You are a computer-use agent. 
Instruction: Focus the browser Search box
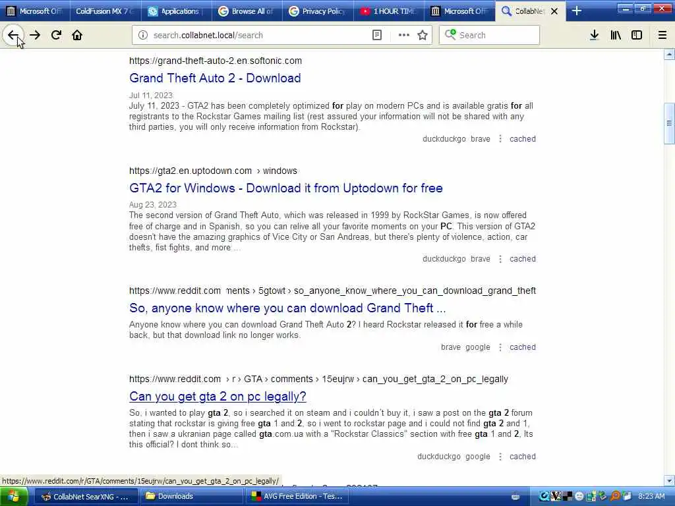tap(490, 36)
